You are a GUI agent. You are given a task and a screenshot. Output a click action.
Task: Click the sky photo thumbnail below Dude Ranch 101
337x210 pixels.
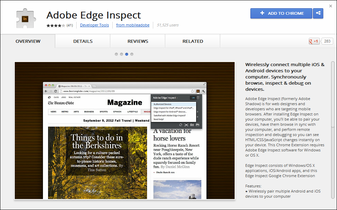pyautogui.click(x=177, y=189)
